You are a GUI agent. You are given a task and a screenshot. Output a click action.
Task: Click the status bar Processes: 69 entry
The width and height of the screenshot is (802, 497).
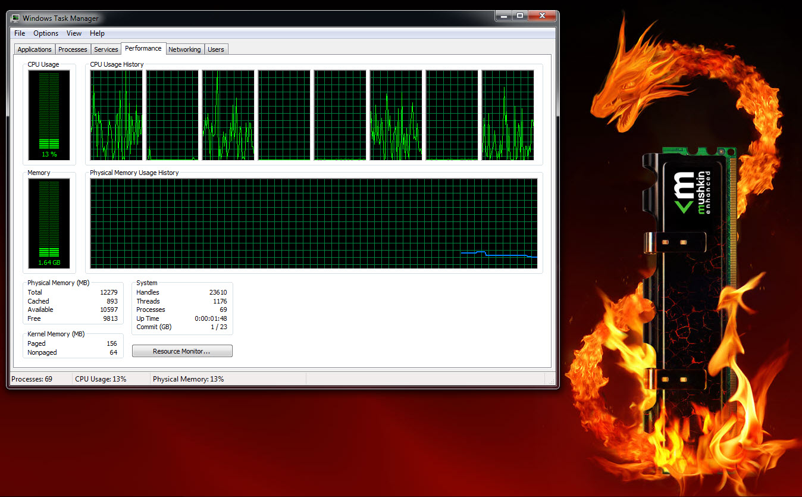point(32,379)
